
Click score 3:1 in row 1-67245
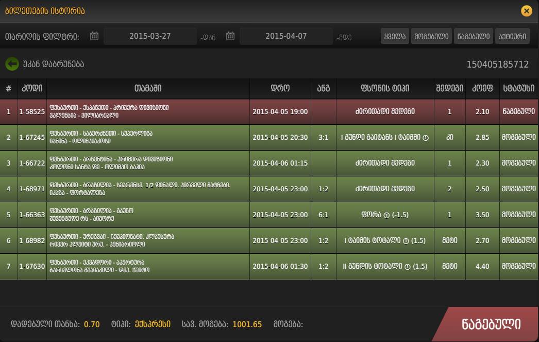tap(324, 137)
